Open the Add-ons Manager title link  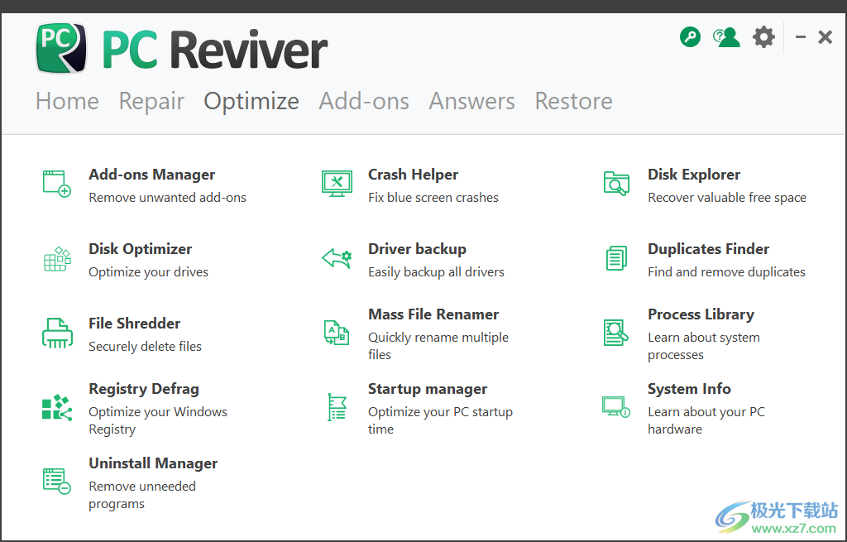(152, 175)
